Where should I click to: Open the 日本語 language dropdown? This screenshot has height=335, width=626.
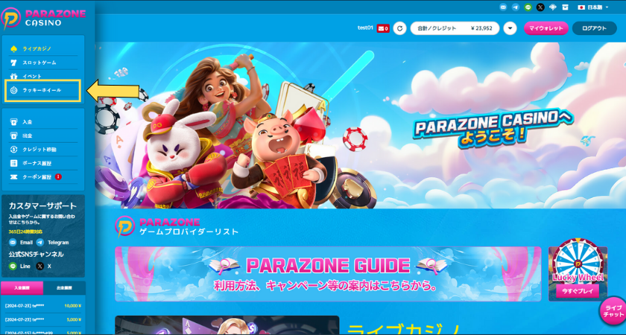tap(593, 7)
